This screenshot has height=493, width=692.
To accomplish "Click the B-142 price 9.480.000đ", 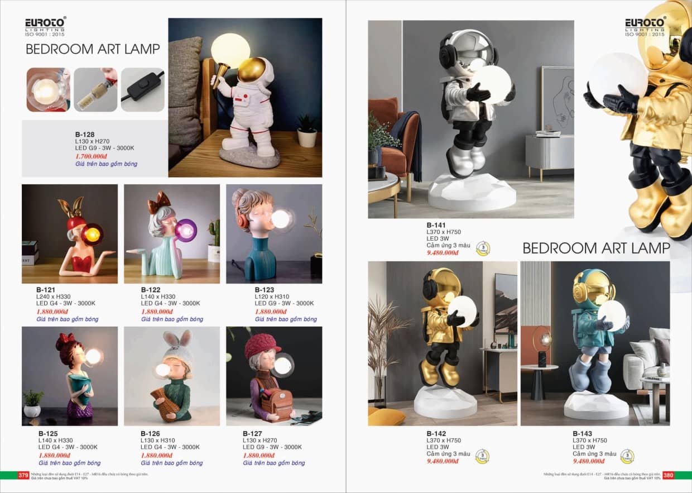I will 443,461.
